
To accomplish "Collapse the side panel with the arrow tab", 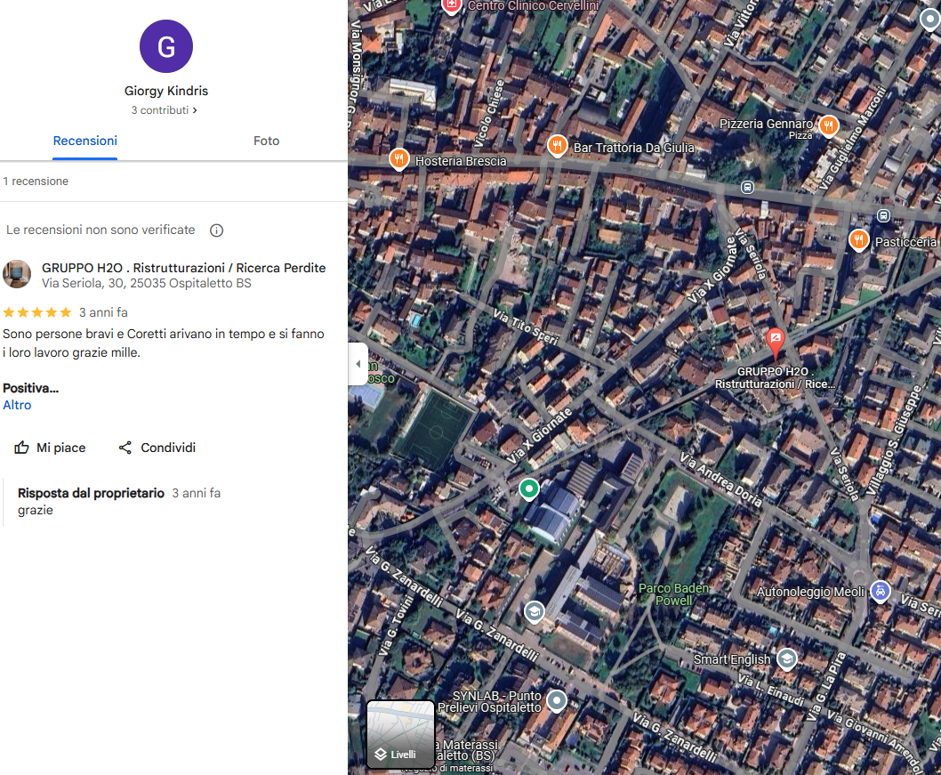I will click(x=358, y=364).
